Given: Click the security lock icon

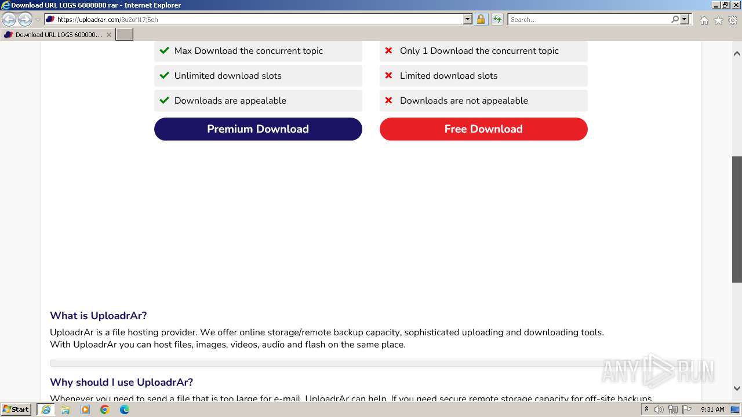Looking at the screenshot, I should click(x=481, y=20).
